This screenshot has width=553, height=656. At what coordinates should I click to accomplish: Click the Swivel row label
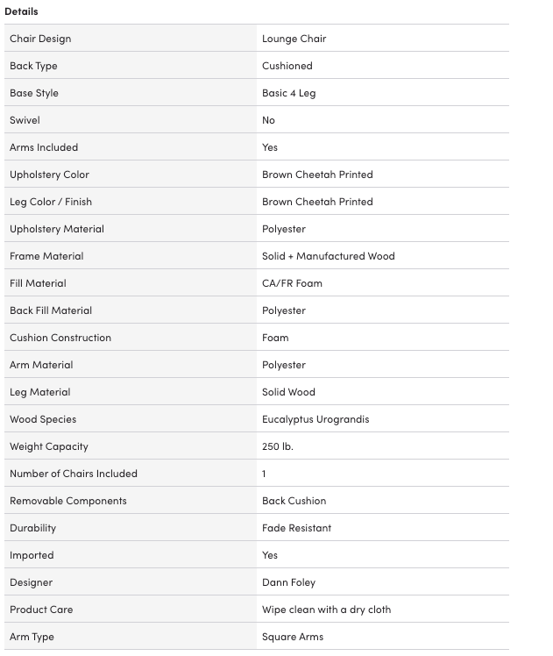click(x=25, y=120)
